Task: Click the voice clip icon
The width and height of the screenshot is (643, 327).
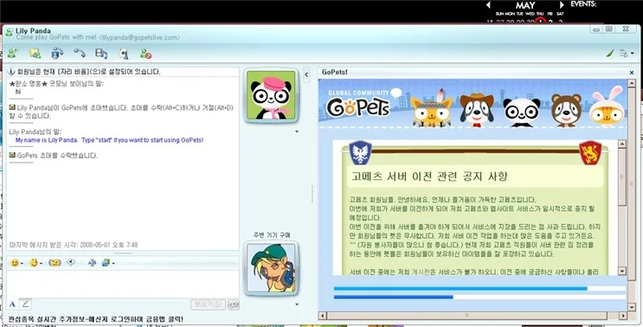Action: pos(71,262)
